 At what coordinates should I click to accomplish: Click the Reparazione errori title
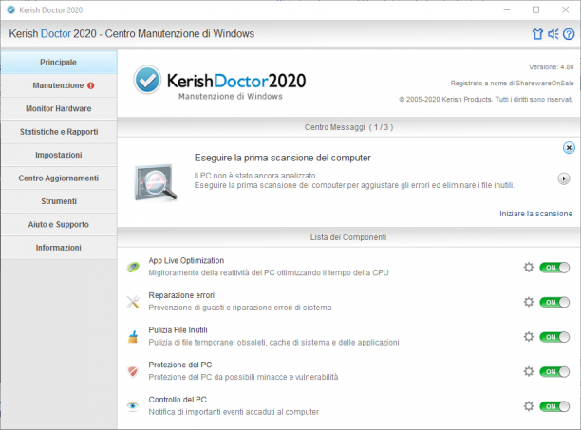(x=181, y=295)
